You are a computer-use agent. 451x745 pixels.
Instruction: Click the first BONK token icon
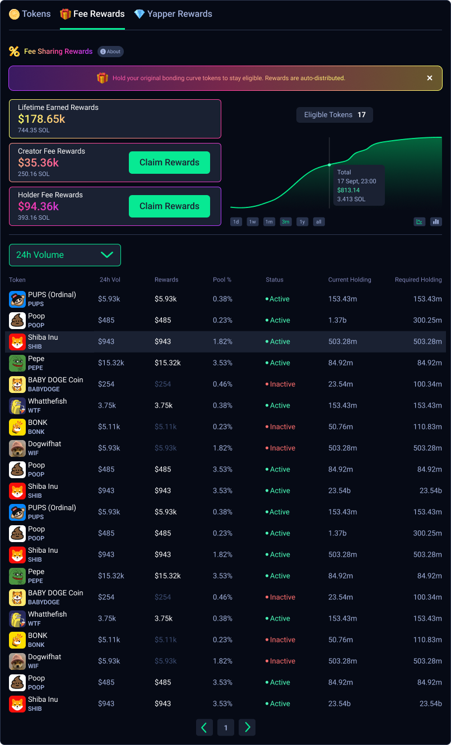click(17, 427)
